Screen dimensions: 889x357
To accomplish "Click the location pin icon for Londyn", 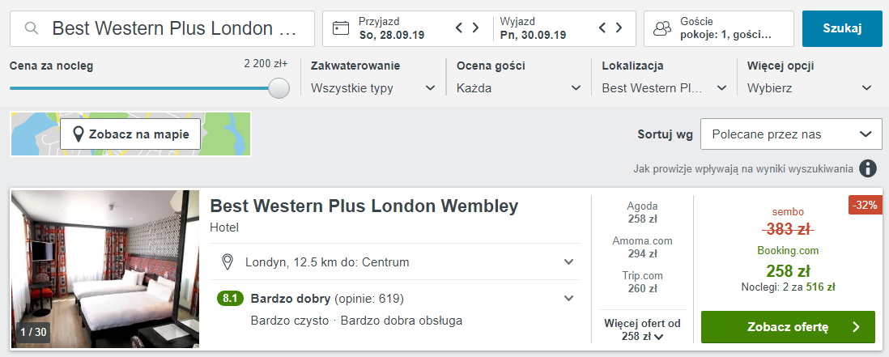I will tap(228, 261).
